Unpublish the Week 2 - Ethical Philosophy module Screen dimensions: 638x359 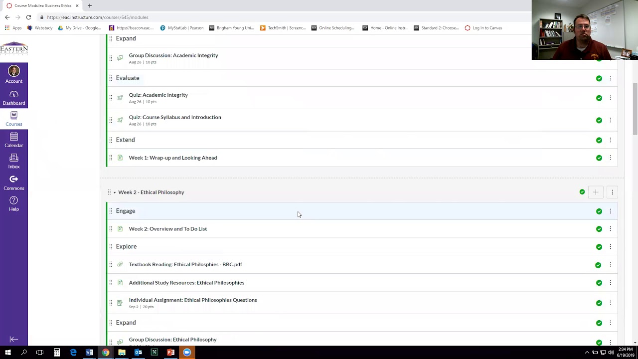click(582, 192)
